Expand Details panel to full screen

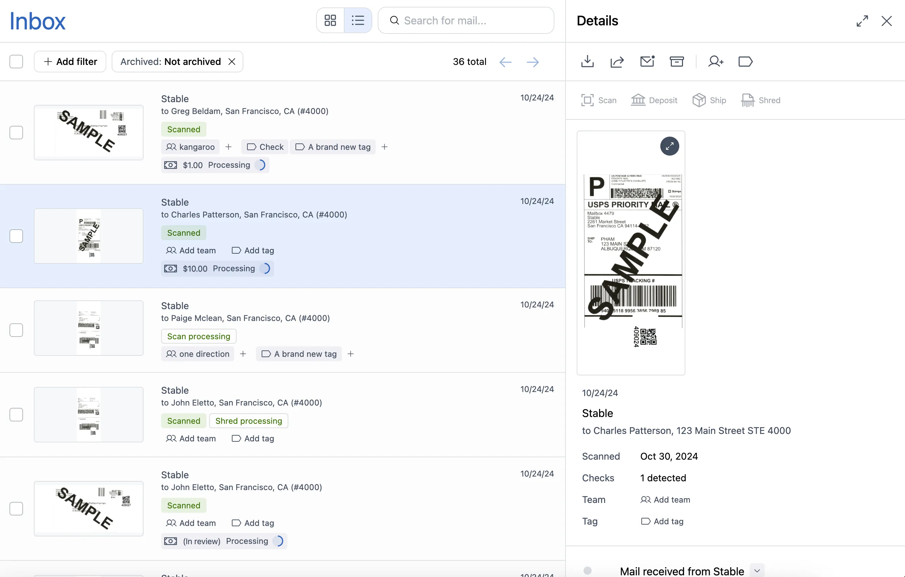point(862,21)
